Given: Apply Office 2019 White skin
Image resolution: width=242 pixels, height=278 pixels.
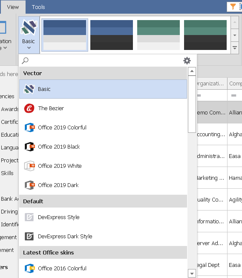Looking at the screenshot, I should click(103, 166).
